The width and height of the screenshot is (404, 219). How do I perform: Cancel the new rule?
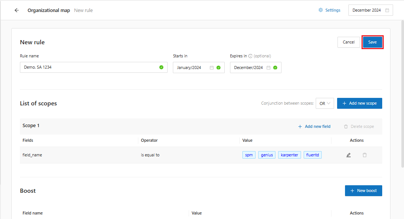348,42
